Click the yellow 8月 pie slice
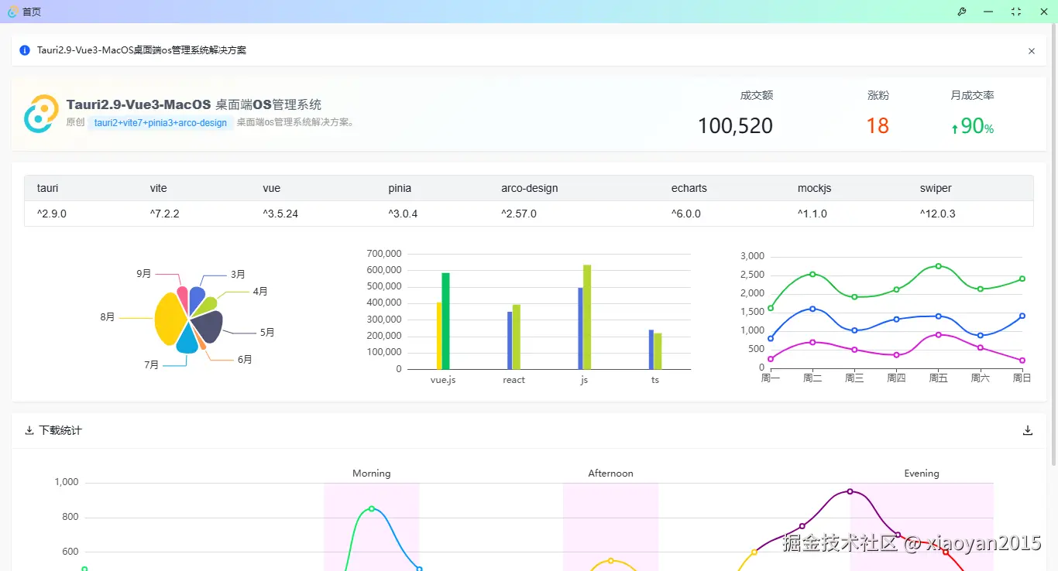The height and width of the screenshot is (571, 1058). tap(169, 319)
